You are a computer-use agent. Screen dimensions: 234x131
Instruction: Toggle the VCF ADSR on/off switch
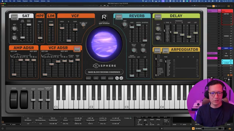tap(77, 49)
